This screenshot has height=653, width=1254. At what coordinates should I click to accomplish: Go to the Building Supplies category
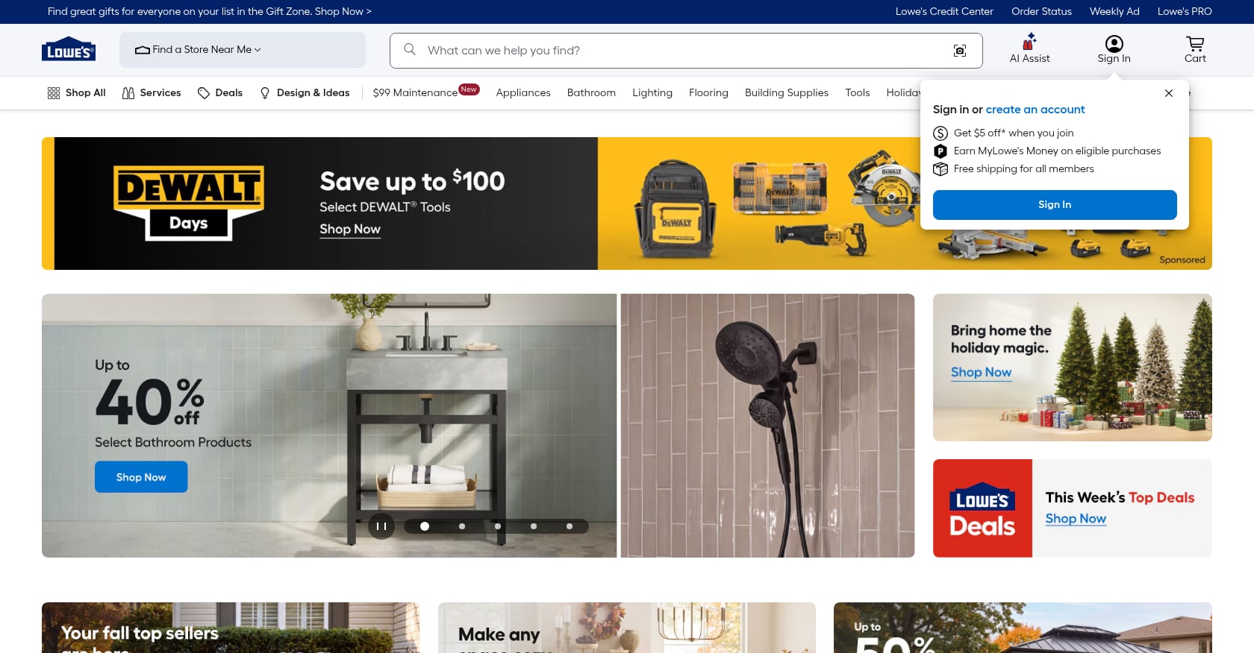(x=787, y=93)
